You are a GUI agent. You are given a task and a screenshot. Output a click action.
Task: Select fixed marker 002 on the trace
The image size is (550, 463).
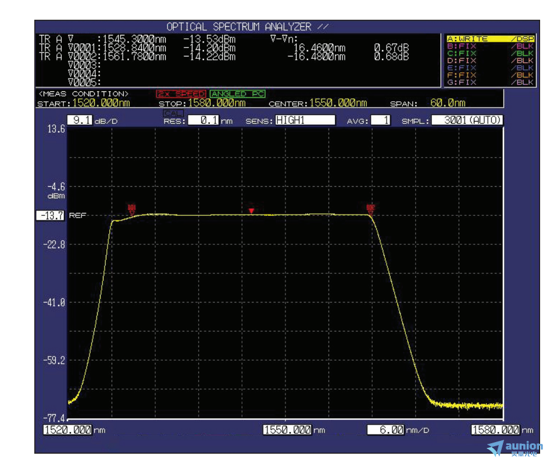pyautogui.click(x=370, y=209)
